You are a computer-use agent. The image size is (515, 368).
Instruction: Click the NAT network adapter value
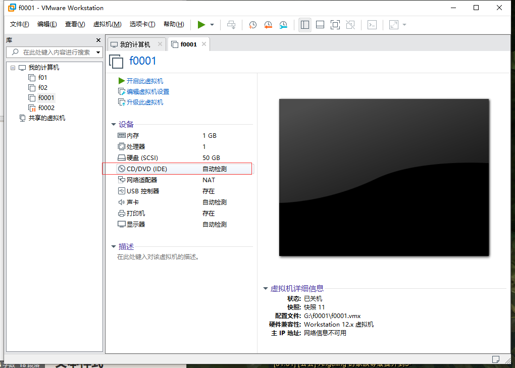pos(209,180)
